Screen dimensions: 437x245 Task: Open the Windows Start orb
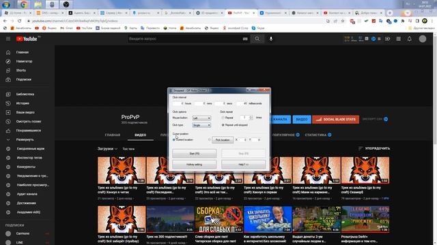[6, 5]
